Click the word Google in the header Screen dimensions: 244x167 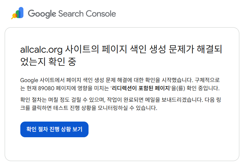42,14
